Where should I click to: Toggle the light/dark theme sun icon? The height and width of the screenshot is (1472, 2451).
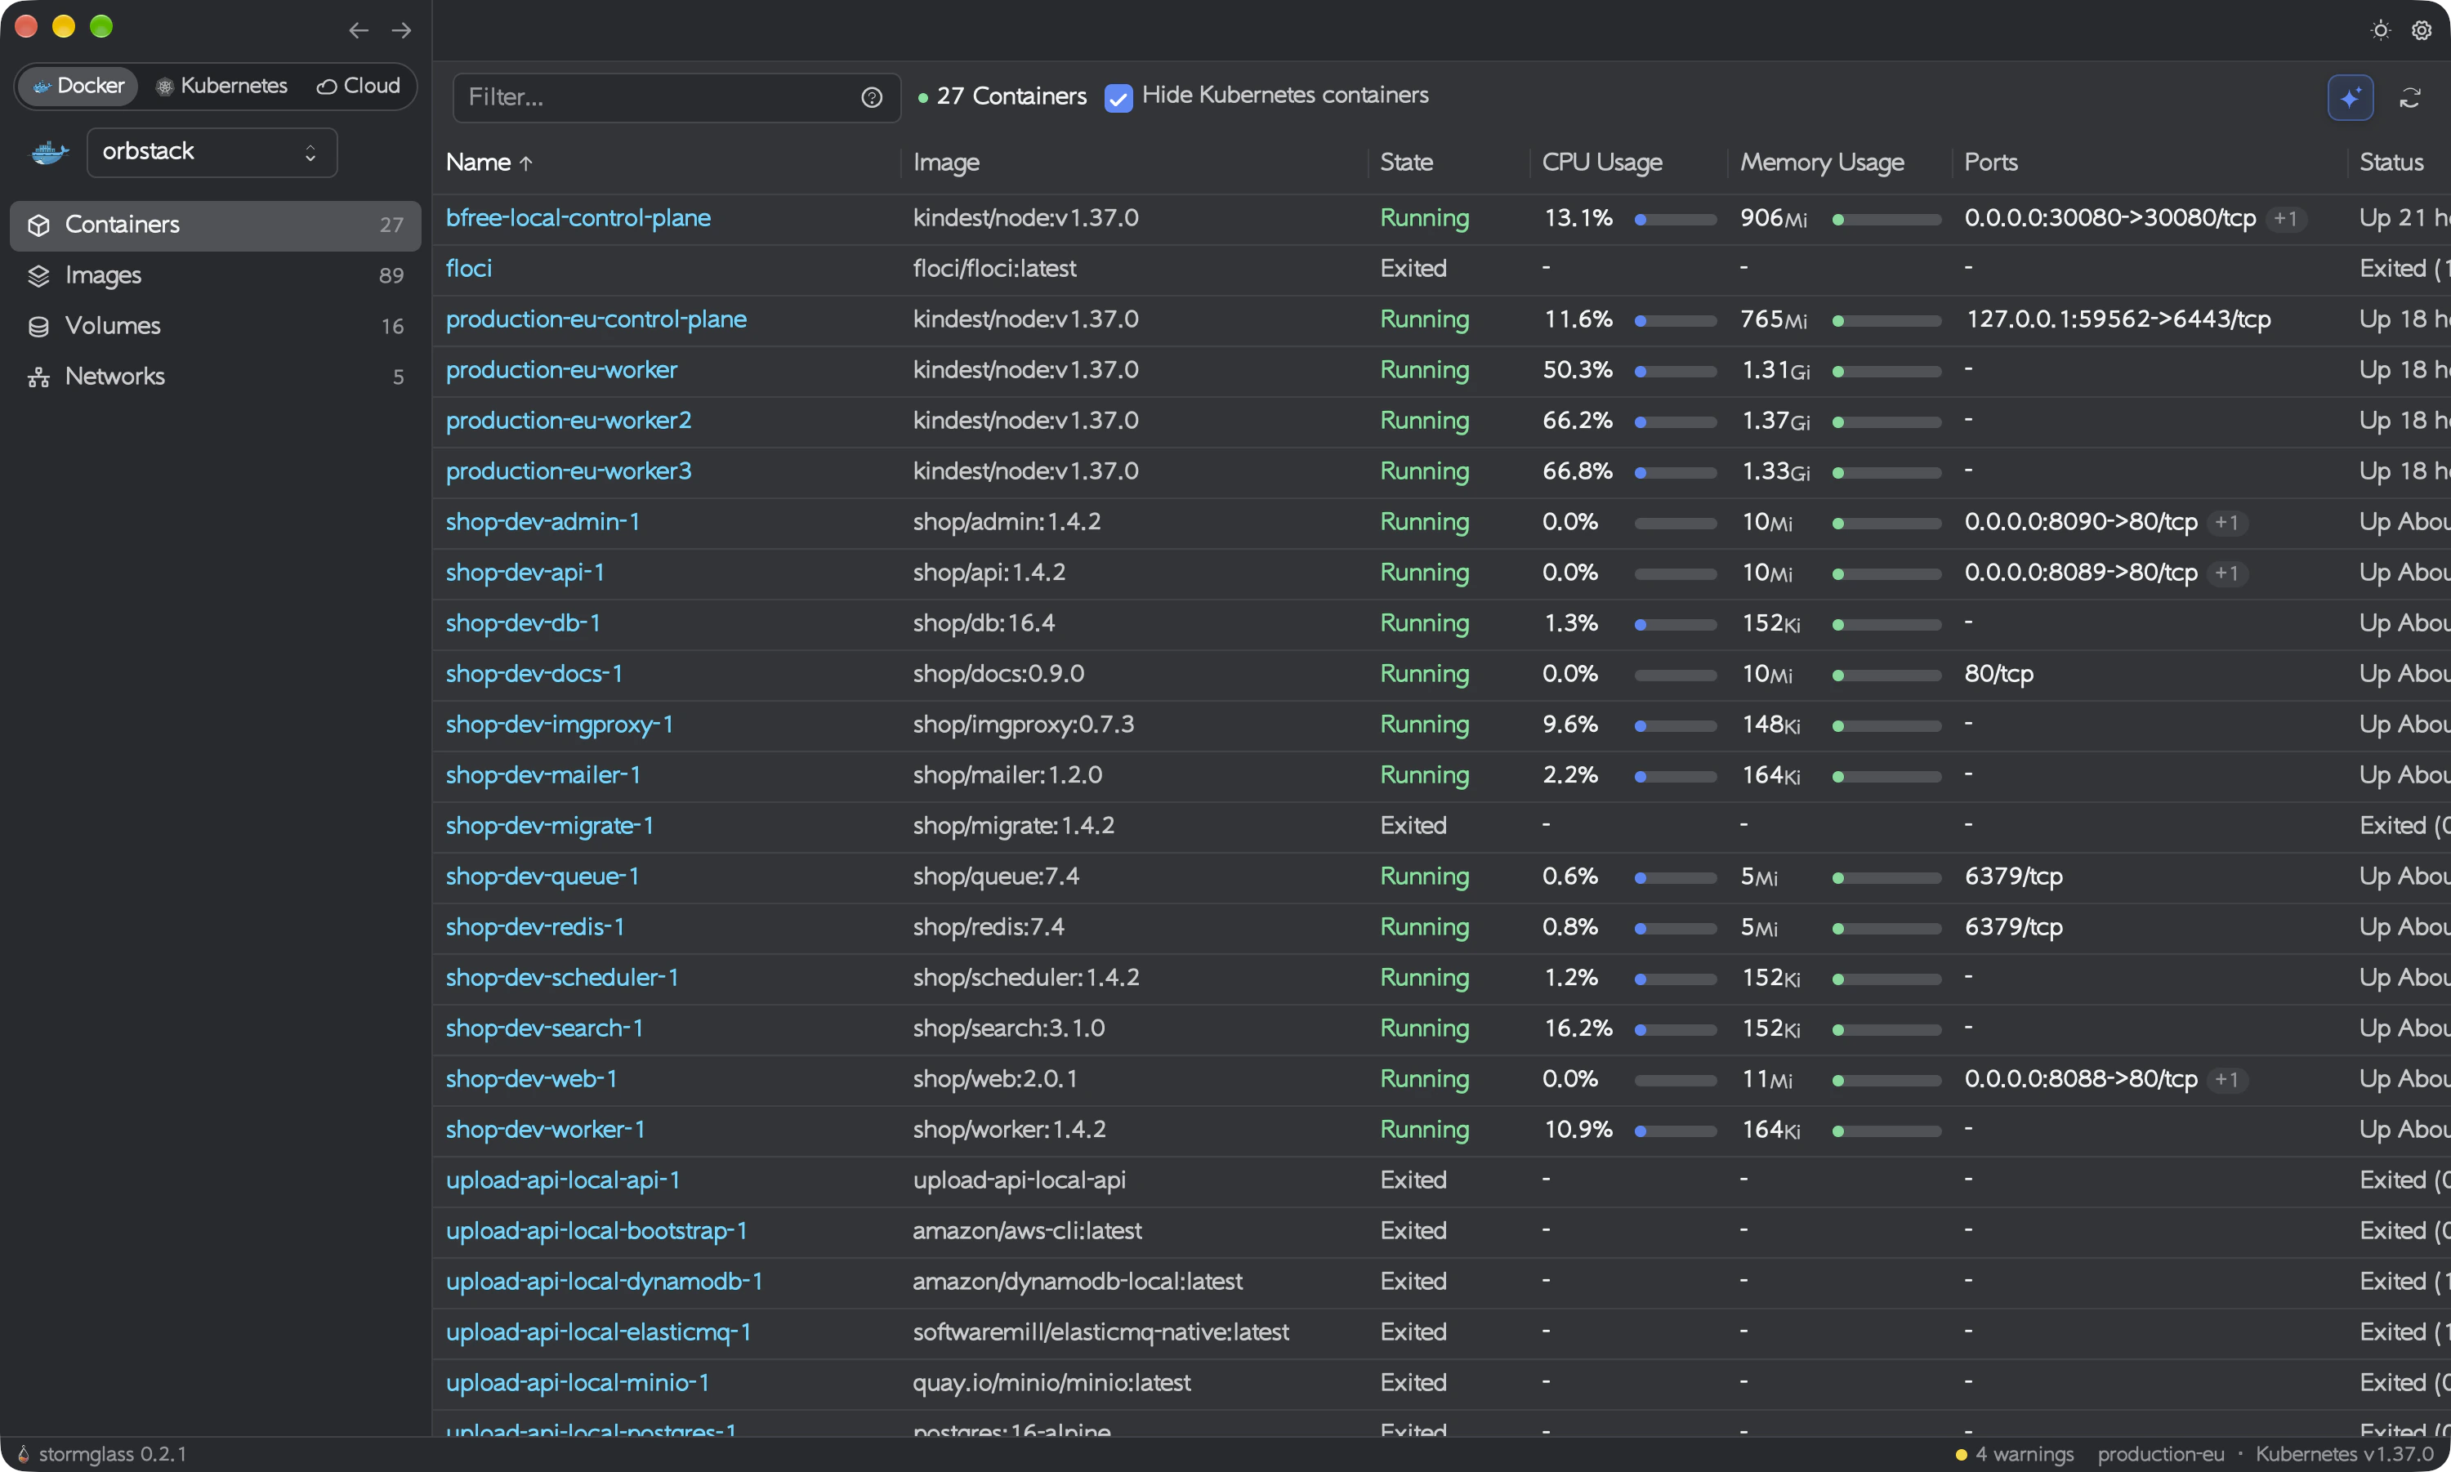pos(2380,31)
